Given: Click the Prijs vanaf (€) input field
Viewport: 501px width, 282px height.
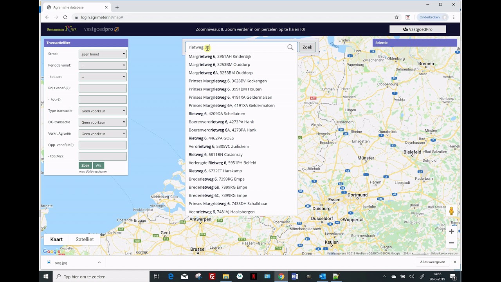Looking at the screenshot, I should [x=103, y=88].
